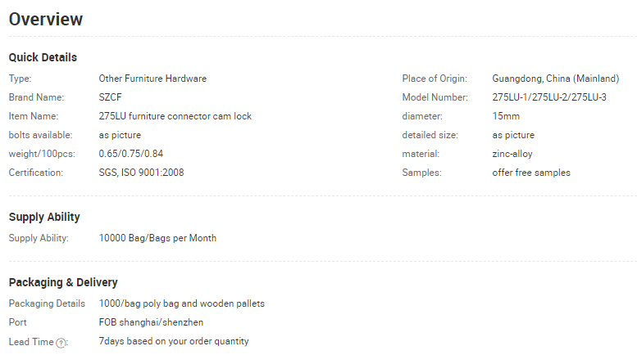Click the FOB shanghai/shenzhen port value

(151, 322)
